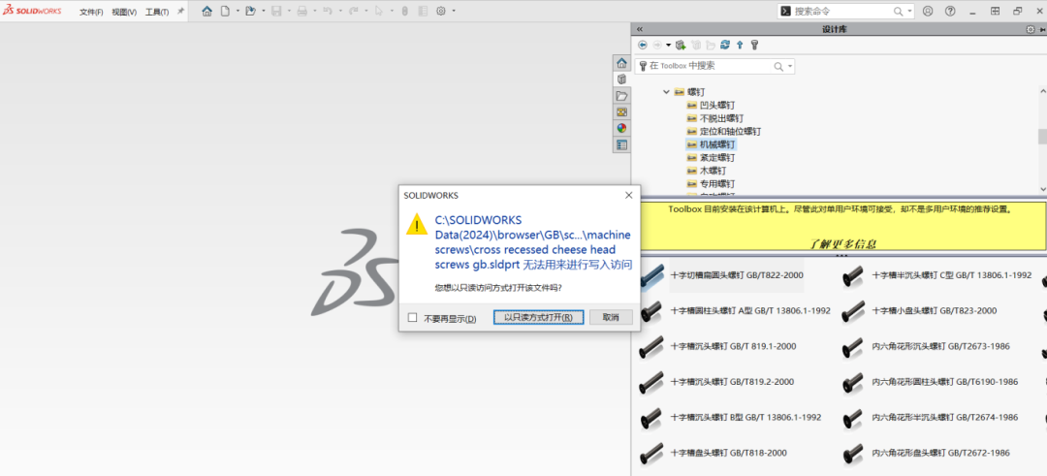Refresh the Design Library

[725, 45]
